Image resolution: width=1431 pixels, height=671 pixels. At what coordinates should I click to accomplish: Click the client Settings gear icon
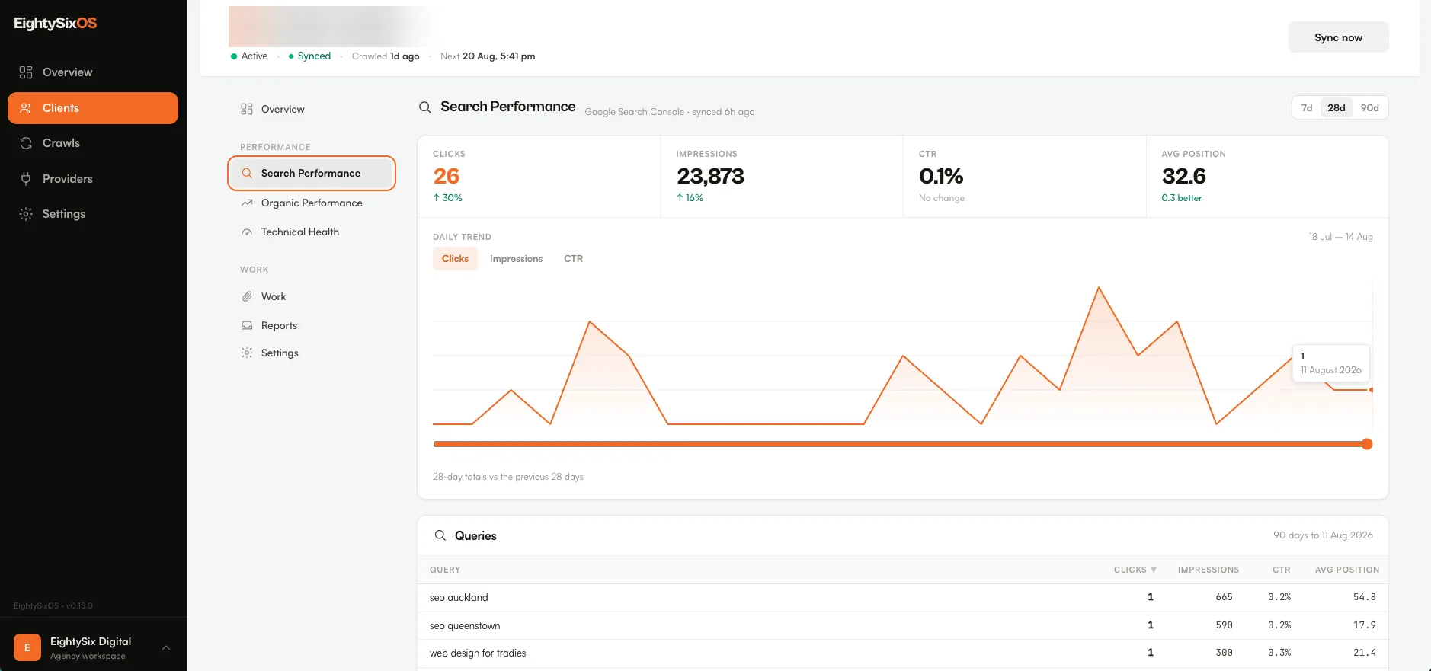(247, 353)
